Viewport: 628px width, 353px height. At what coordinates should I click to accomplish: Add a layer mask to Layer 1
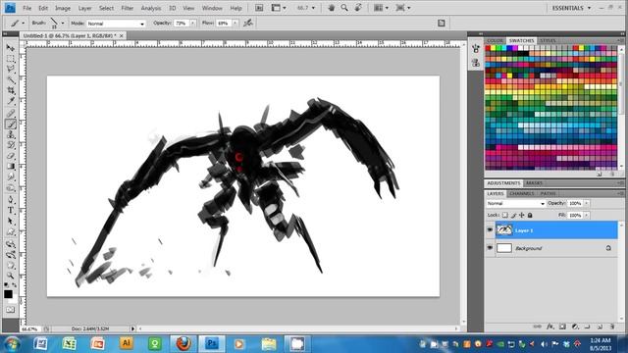pos(562,327)
